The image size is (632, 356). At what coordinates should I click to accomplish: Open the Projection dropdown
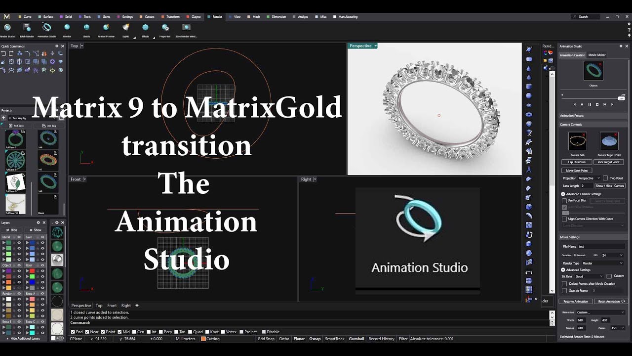(589, 178)
